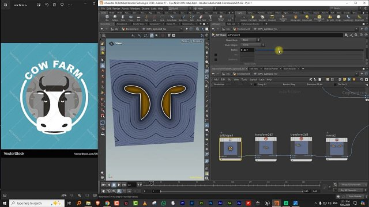Select the Sphere shelf tool
The width and height of the screenshot is (369, 207).
(x=115, y=18)
